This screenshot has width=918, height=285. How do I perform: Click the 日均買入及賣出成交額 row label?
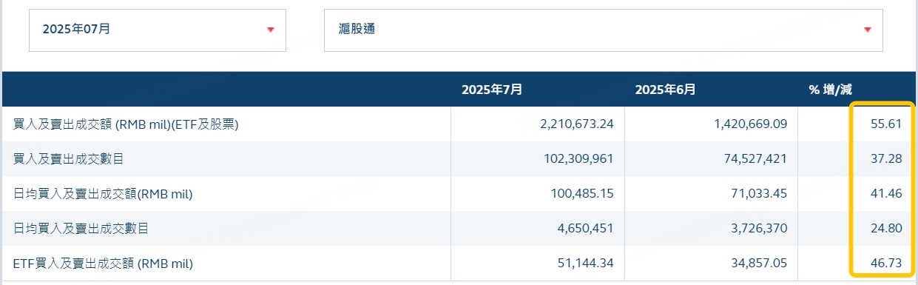[x=103, y=194]
